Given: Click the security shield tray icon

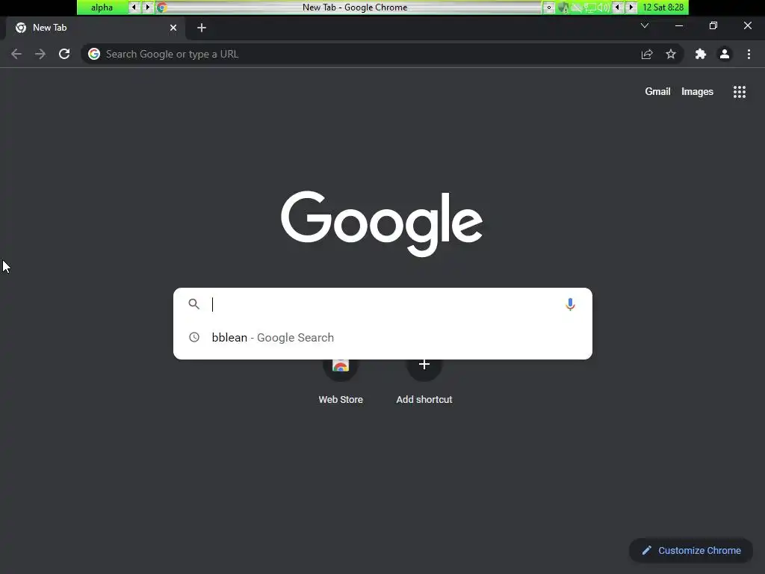Looking at the screenshot, I should [x=563, y=7].
